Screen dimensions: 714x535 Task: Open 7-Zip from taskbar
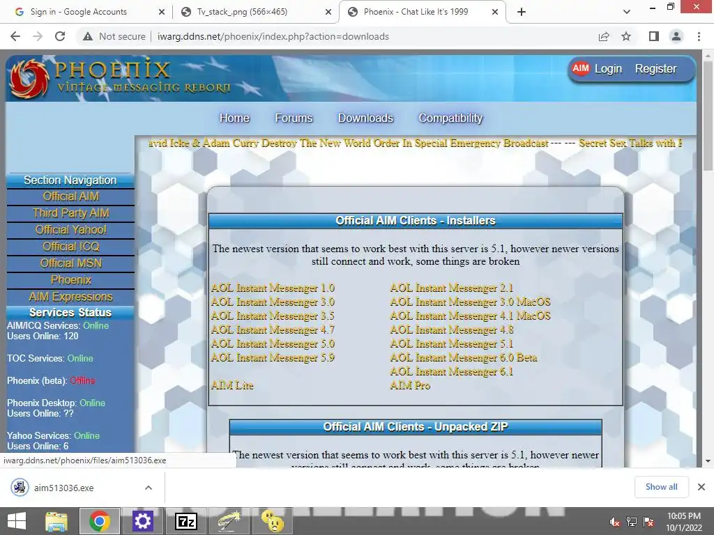tap(185, 521)
